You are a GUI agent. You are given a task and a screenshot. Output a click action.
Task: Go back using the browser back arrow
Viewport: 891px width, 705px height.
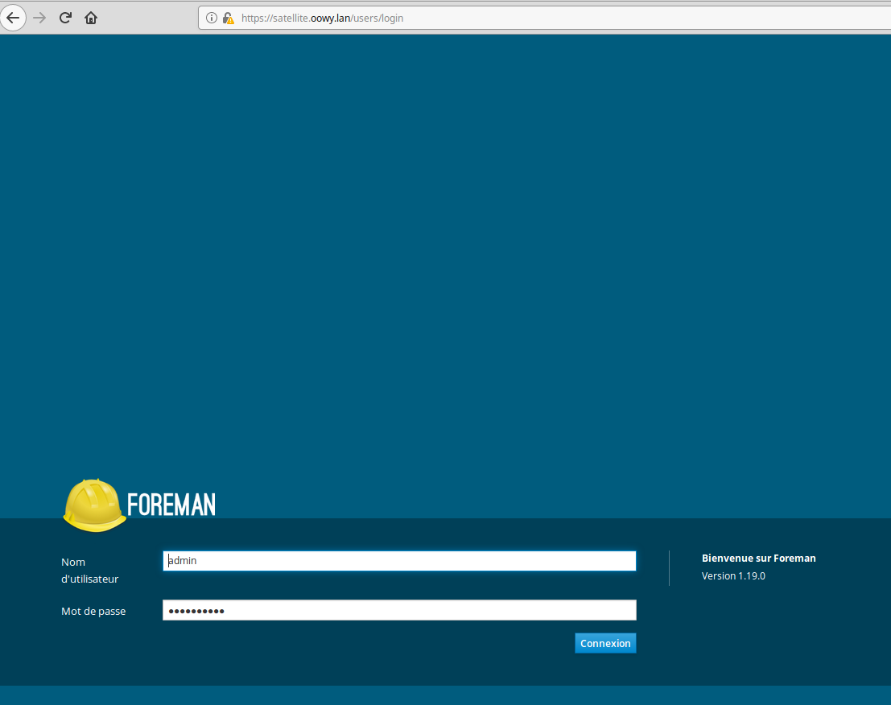pos(13,18)
